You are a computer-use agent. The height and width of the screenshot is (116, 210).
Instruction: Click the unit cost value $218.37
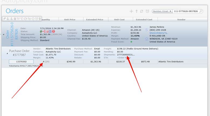click(x=121, y=61)
